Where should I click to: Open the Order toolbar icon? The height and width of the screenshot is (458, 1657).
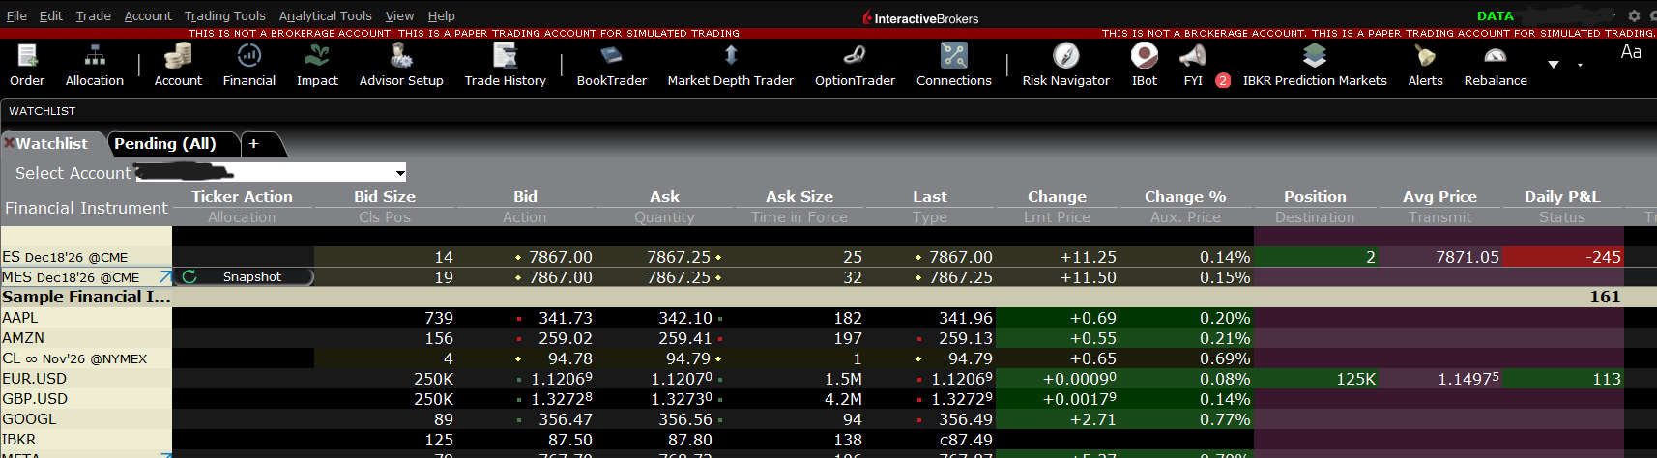coord(27,65)
